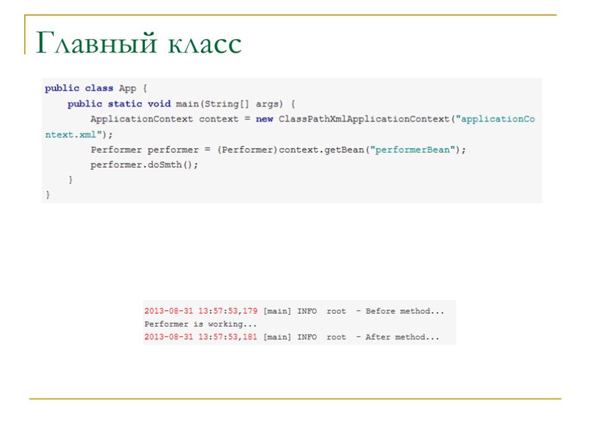The height and width of the screenshot is (443, 591).
Task: Click the log line ending "Before method..."
Action: [x=294, y=311]
